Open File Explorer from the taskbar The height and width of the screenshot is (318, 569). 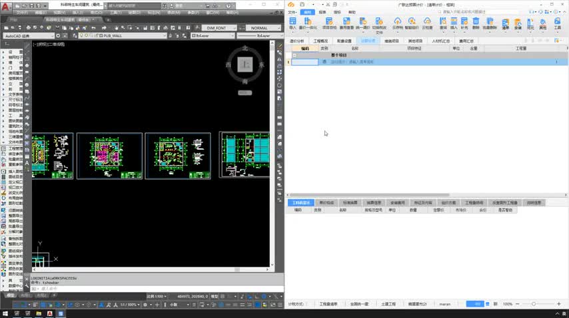click(x=39, y=313)
